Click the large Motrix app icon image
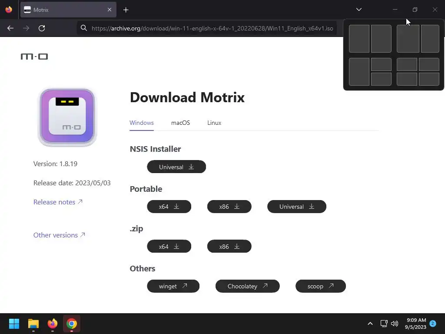The width and height of the screenshot is (445, 334). pos(67,117)
